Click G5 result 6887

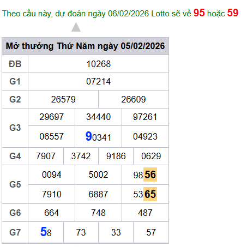pyautogui.click(x=98, y=194)
